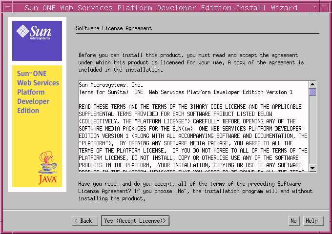
Task: Click the '(COLLECTIVELY, THE "PLATFORM LICENSE")' line
Action: 187,121
